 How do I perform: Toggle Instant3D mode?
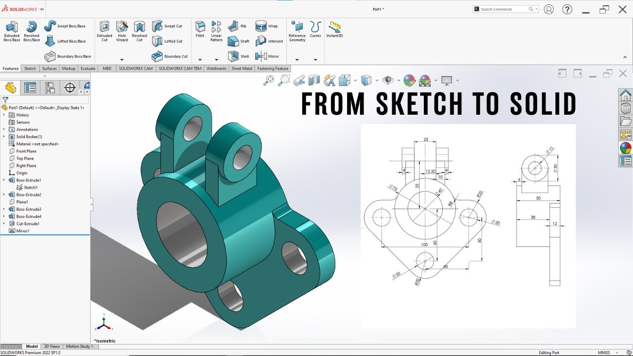(x=334, y=30)
